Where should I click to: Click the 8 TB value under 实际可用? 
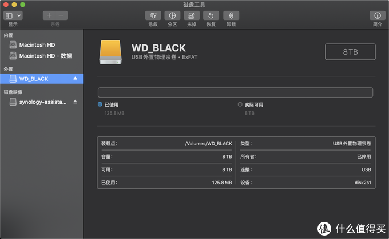[x=249, y=113]
